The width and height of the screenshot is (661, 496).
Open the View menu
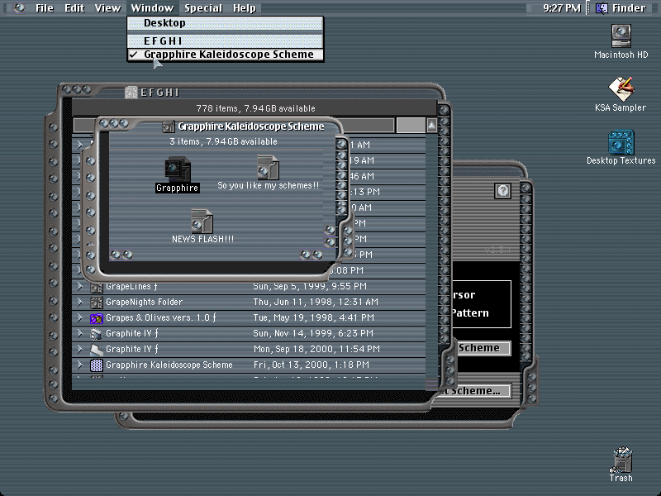[107, 8]
